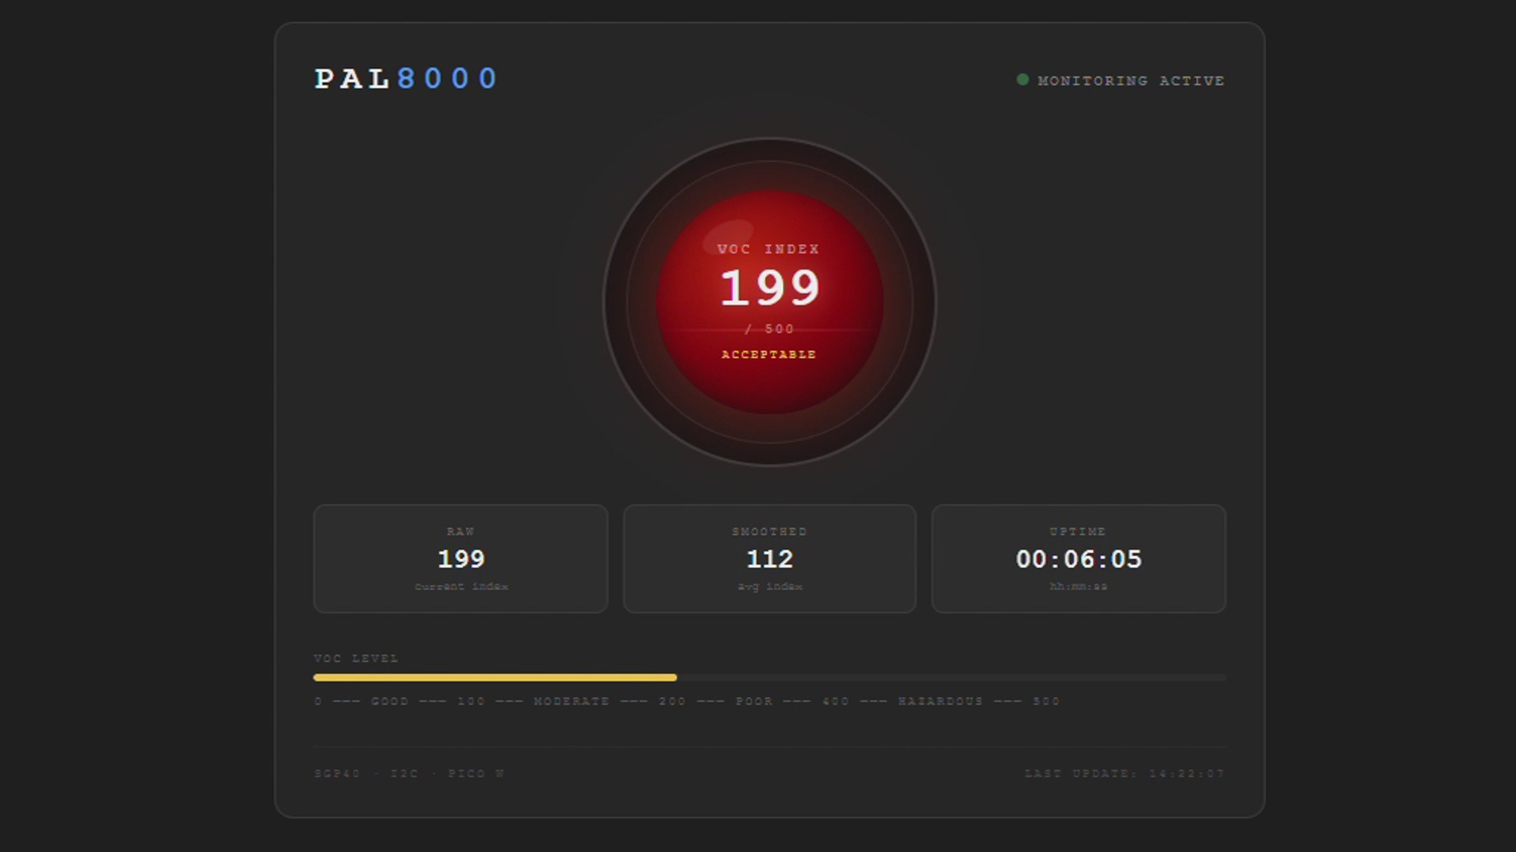This screenshot has height=852, width=1516.
Task: Click the HAZARDOUS label on scale legend
Action: pos(940,701)
